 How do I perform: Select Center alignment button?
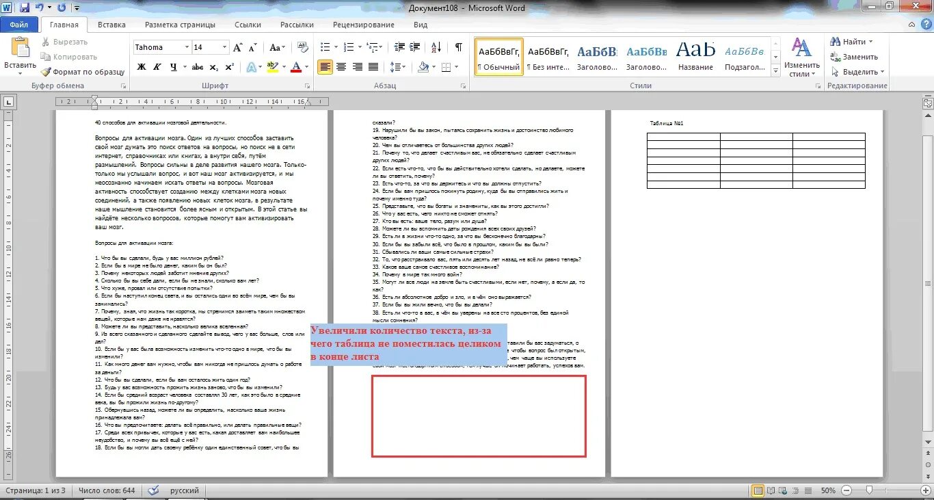tap(341, 67)
